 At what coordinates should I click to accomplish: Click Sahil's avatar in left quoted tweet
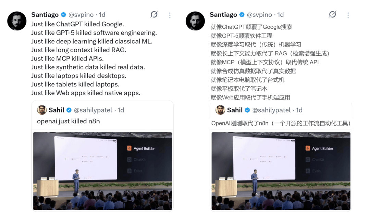[42, 110]
